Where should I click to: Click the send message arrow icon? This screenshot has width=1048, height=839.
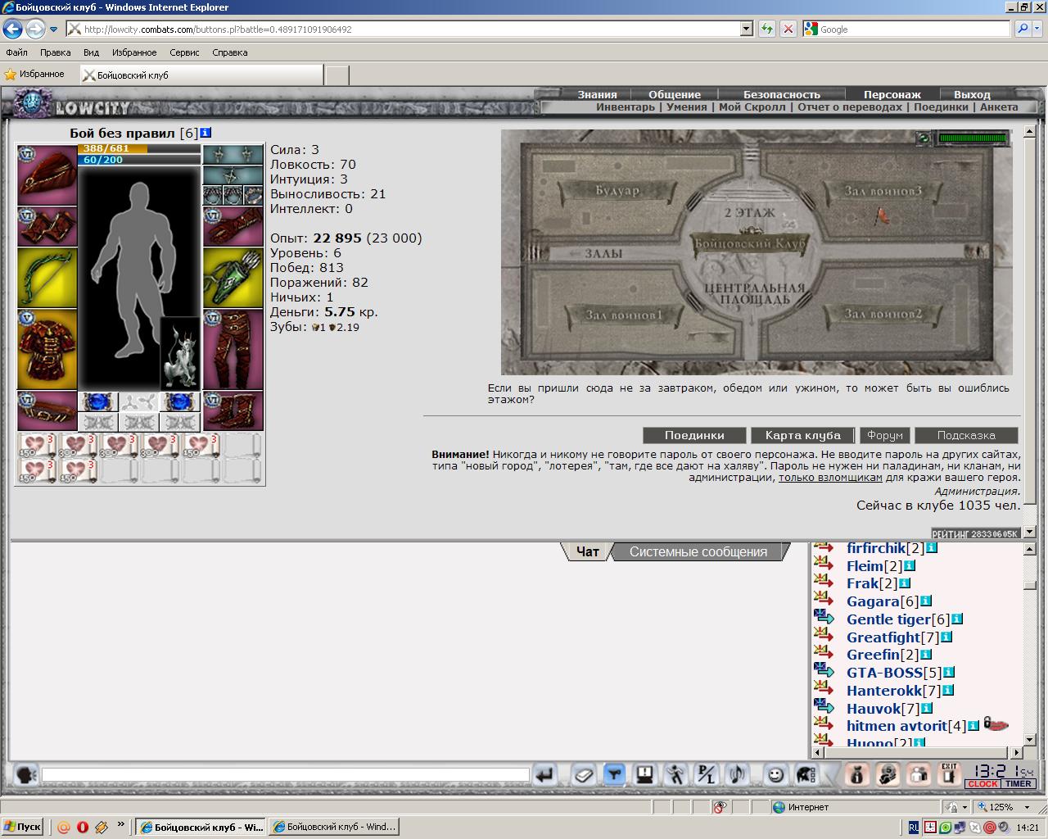tap(545, 774)
